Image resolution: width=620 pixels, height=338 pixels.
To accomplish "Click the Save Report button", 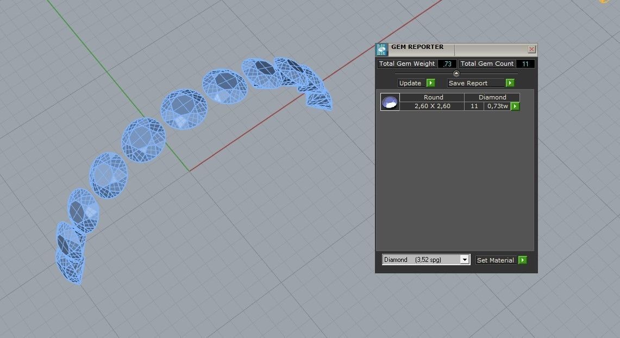I will 476,83.
